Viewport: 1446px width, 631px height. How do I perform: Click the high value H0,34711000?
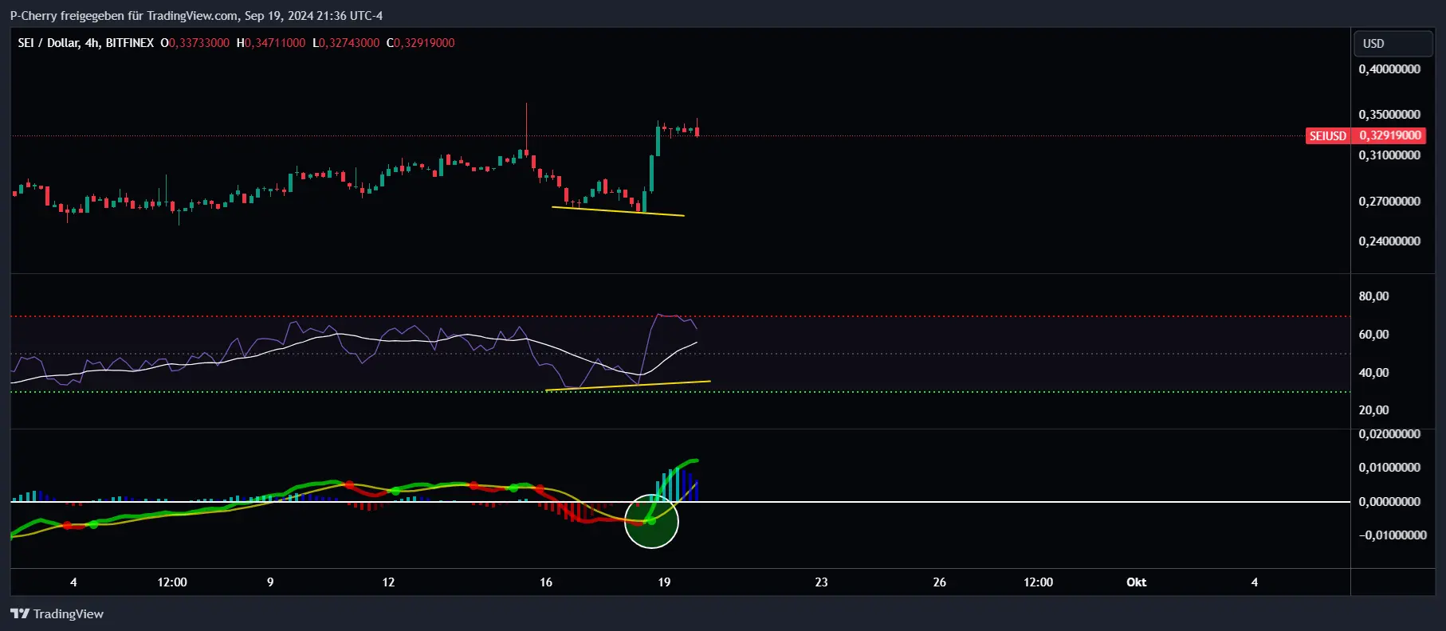[271, 43]
